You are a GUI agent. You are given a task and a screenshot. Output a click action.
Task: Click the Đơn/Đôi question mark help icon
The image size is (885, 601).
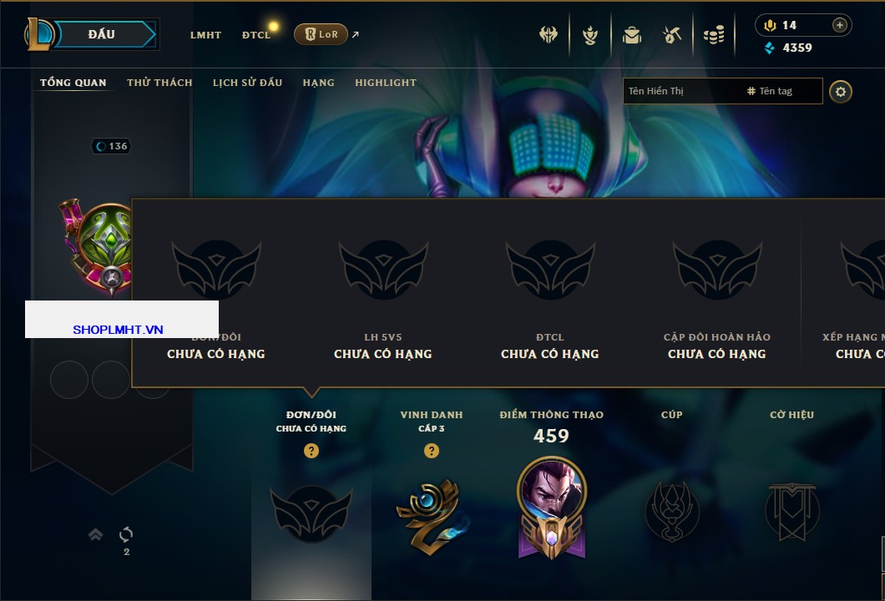pos(311,450)
